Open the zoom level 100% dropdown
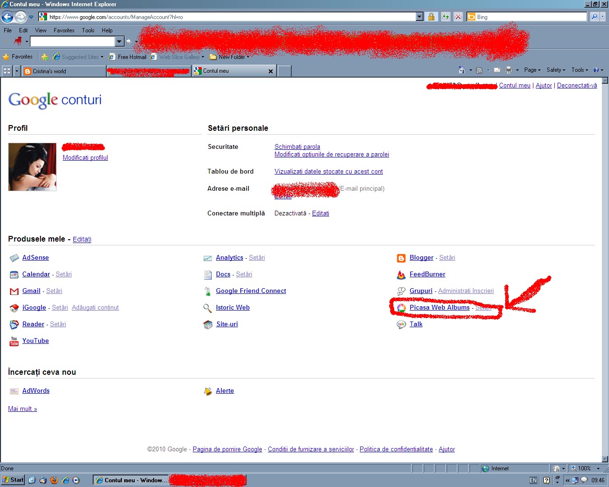The width and height of the screenshot is (609, 487). click(x=598, y=468)
